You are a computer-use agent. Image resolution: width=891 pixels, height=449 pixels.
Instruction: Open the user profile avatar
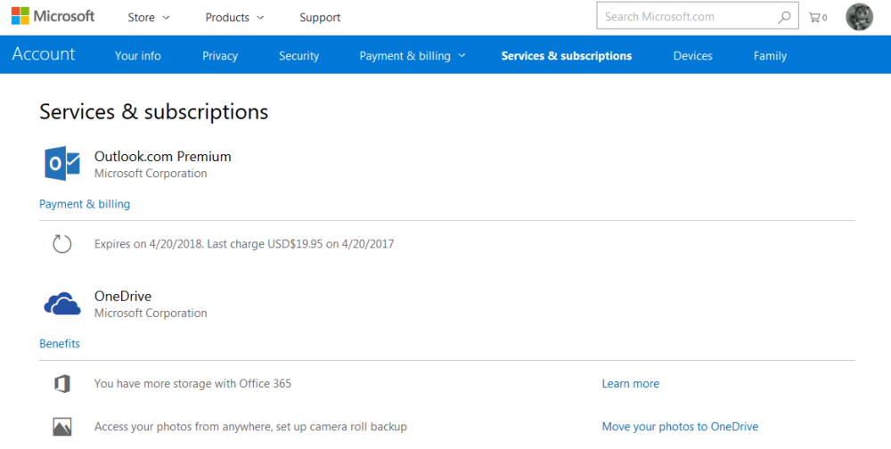(x=859, y=17)
